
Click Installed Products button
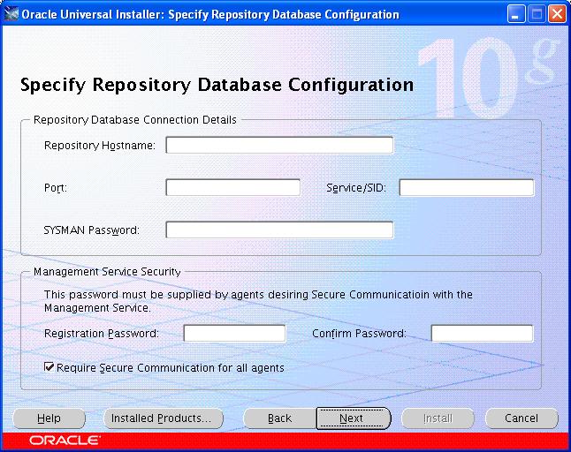(x=164, y=418)
